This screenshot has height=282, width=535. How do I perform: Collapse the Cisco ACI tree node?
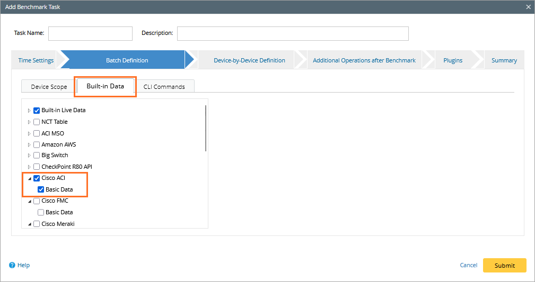click(29, 178)
